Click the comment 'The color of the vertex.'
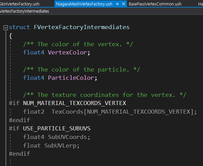Screen dimensions: 203x166 (78, 44)
